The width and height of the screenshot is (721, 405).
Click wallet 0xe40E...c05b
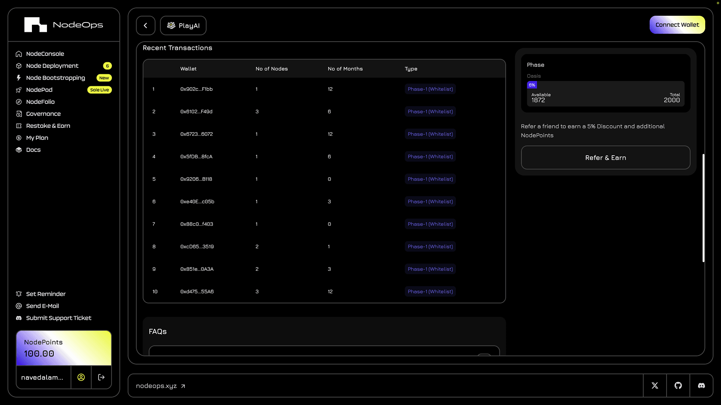(x=197, y=202)
